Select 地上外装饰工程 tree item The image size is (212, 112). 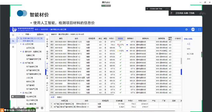tap(32, 100)
